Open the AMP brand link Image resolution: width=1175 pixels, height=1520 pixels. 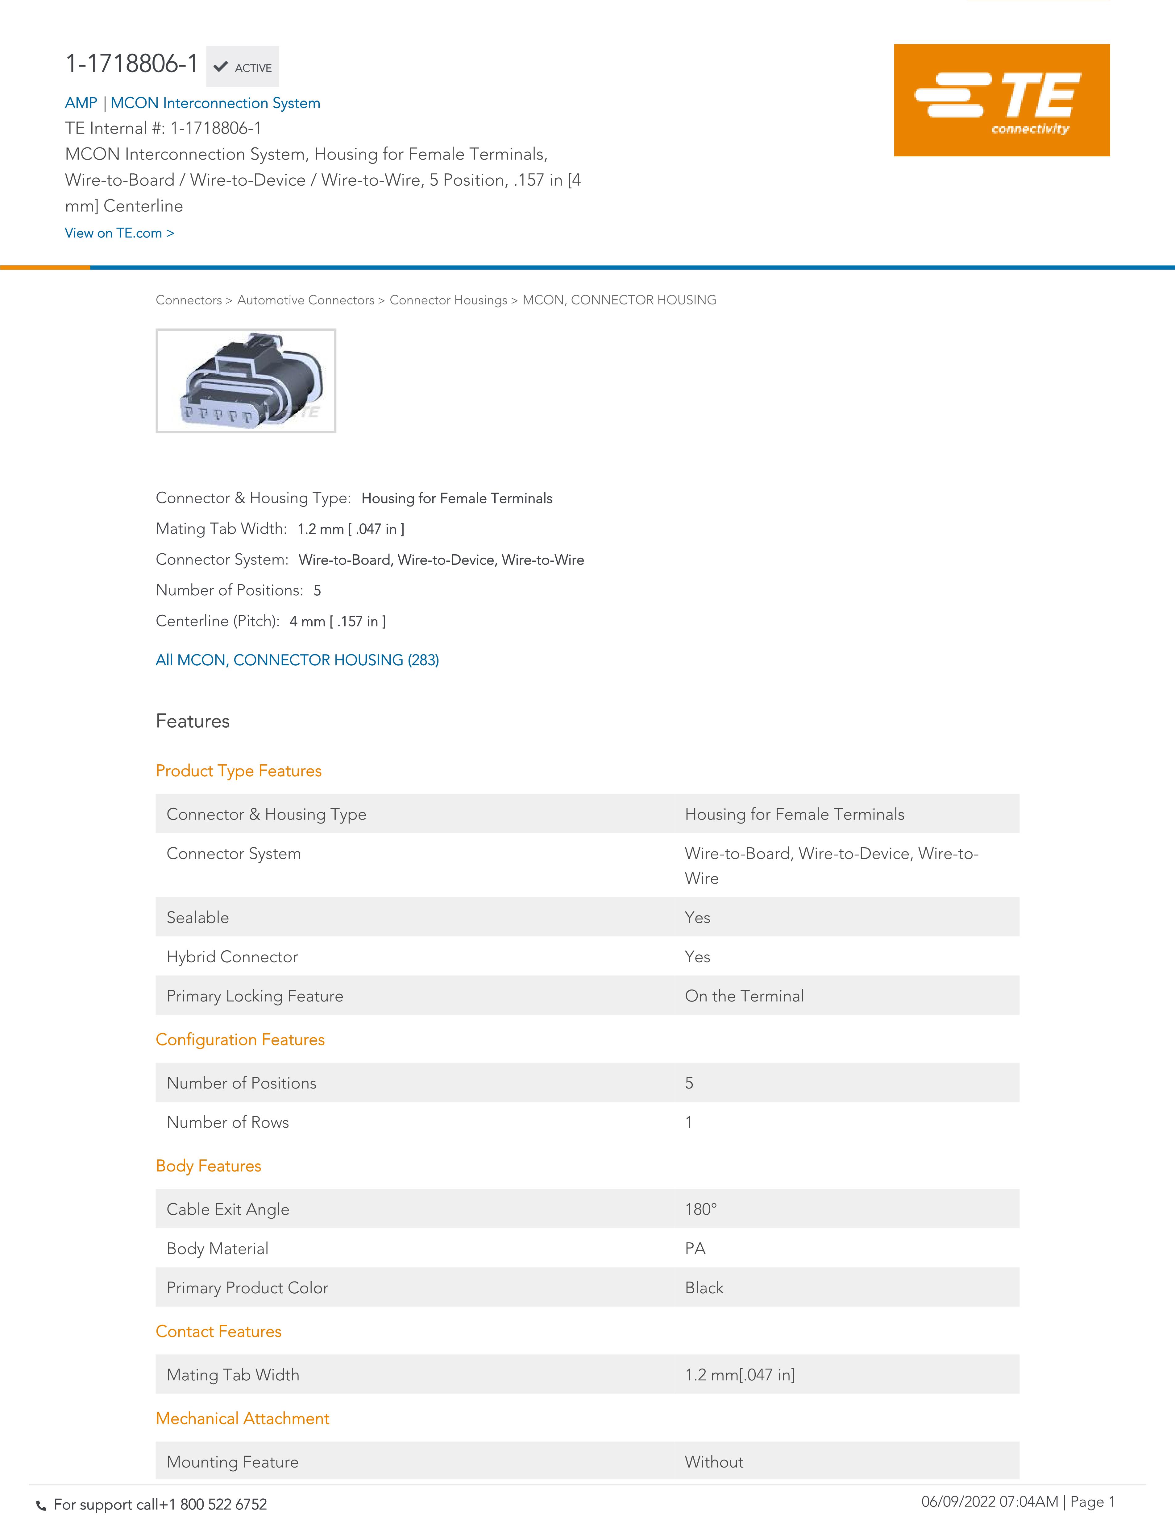[81, 103]
